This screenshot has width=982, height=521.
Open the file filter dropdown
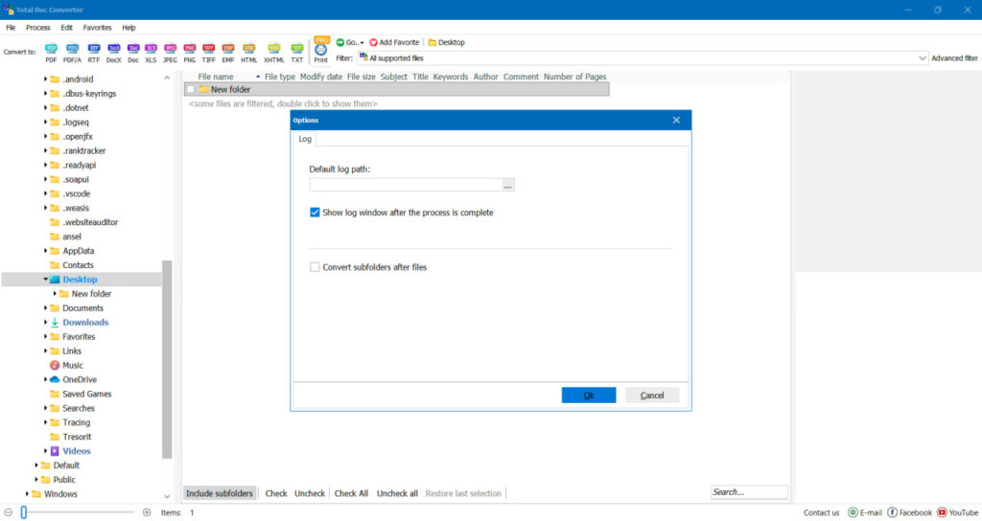(922, 58)
